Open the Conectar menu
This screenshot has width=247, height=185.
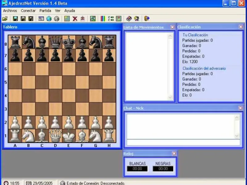(x=28, y=11)
